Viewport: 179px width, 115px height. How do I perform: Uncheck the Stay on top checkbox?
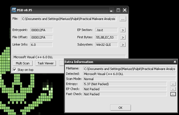tap(14, 69)
